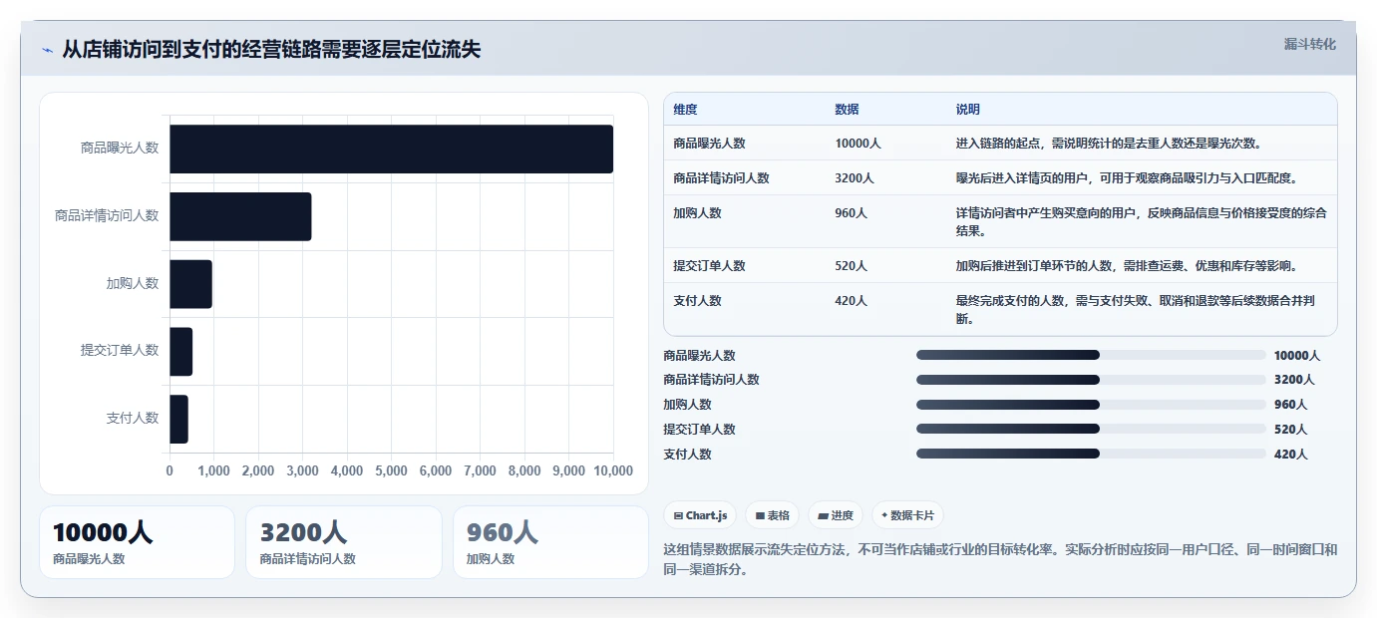Click the 商品曝光人数 bar in the chart
This screenshot has height=618, width=1377.
tap(391, 149)
